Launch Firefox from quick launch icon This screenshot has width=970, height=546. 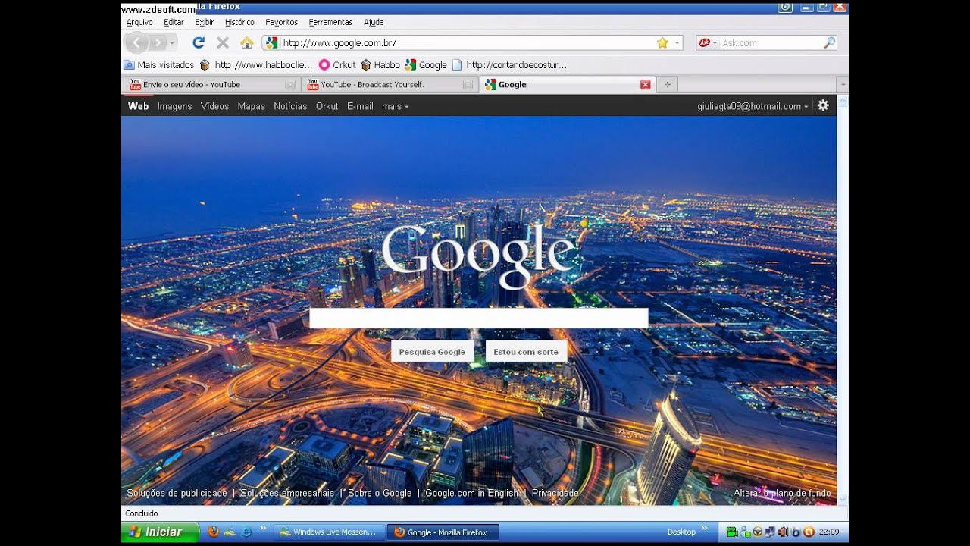[213, 532]
